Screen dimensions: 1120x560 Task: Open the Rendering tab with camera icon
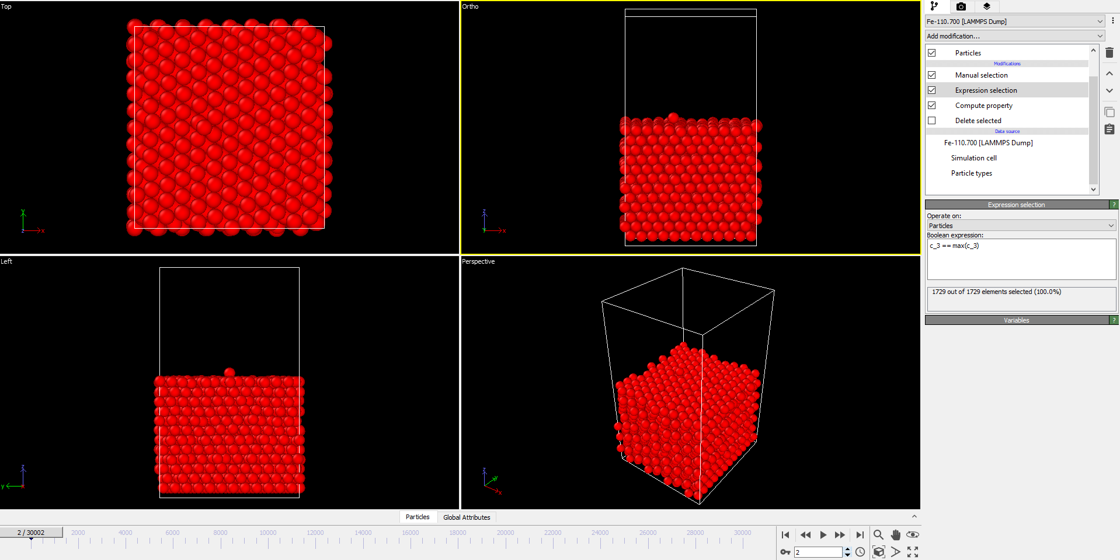tap(961, 6)
